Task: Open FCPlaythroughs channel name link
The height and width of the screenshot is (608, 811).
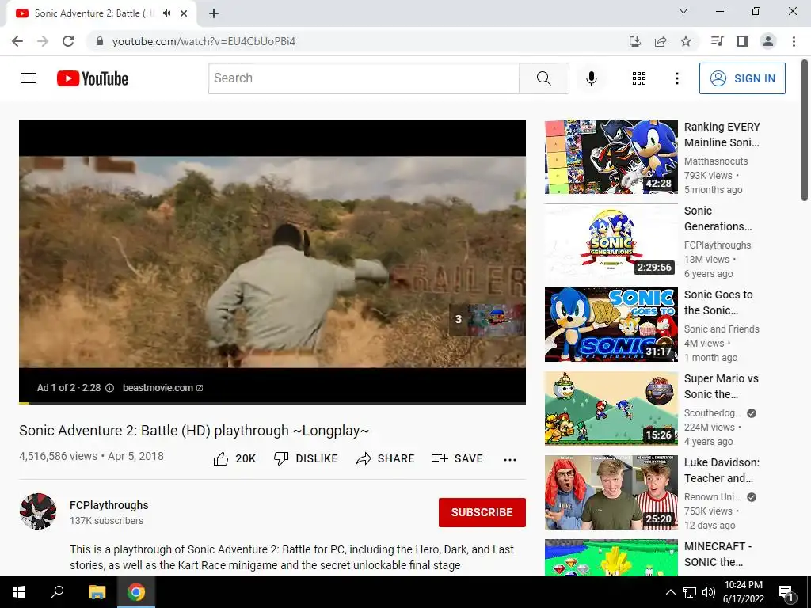Action: click(109, 505)
